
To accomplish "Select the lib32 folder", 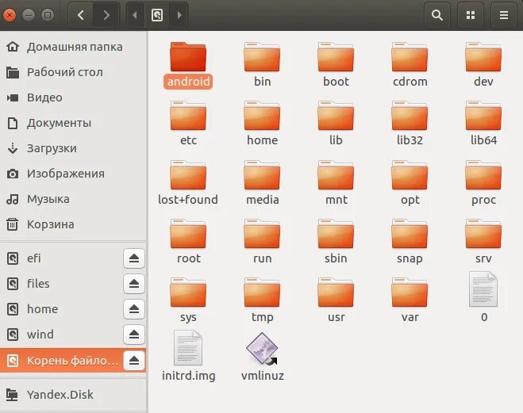I will (410, 124).
